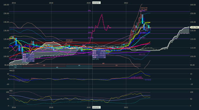Click 140.00 on the left price axis

point(6,22)
